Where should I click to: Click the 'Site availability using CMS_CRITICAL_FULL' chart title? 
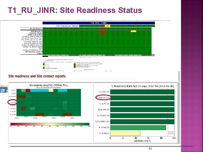click(49, 85)
